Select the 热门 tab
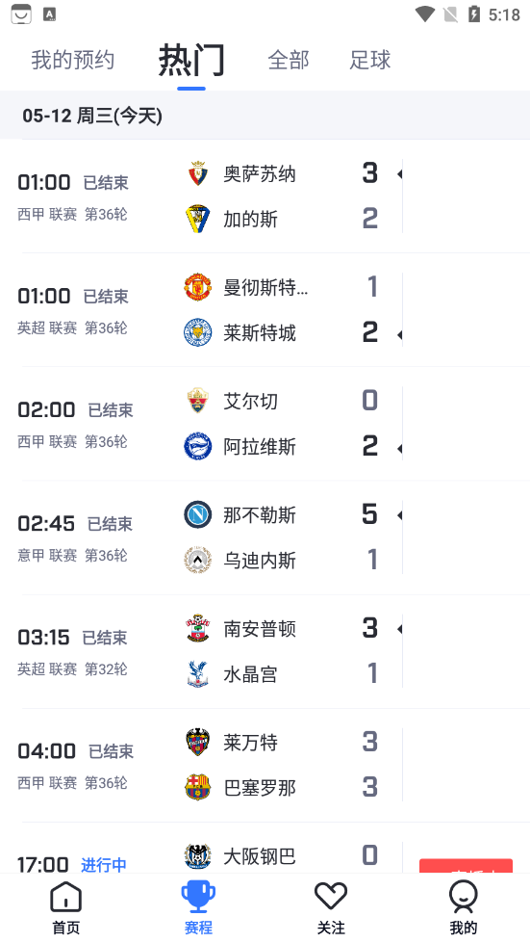Viewport: 530px width, 943px height. [x=191, y=60]
